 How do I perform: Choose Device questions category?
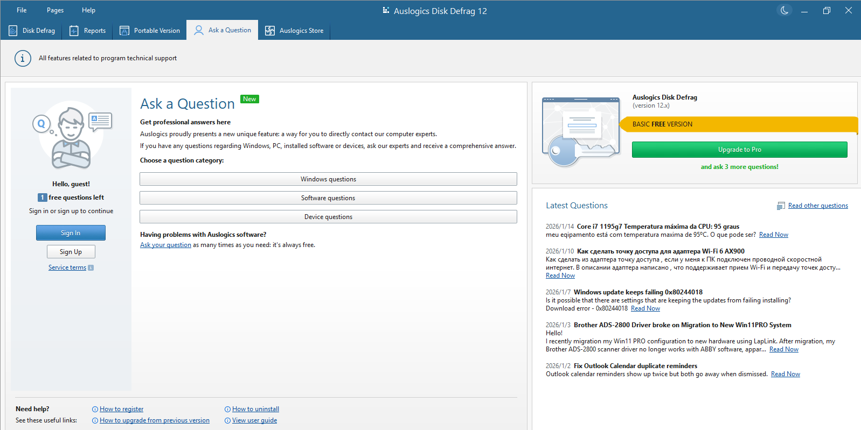coord(328,217)
